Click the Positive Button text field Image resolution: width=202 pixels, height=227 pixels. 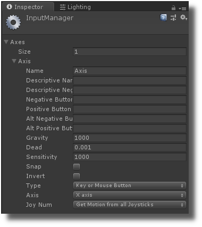pyautogui.click(x=130, y=109)
